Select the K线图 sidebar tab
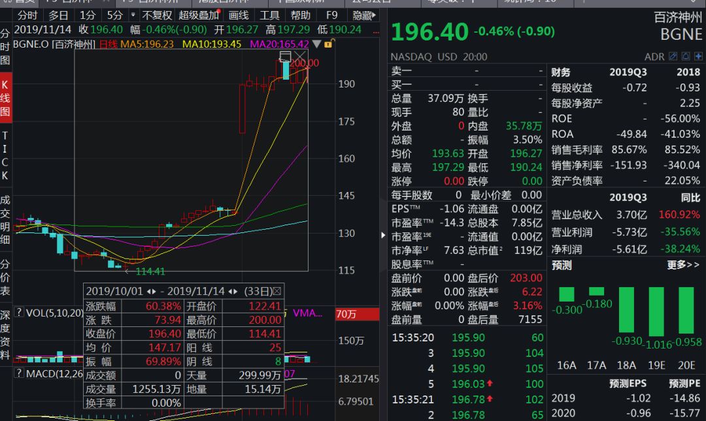This screenshot has width=706, height=421. coord(5,98)
